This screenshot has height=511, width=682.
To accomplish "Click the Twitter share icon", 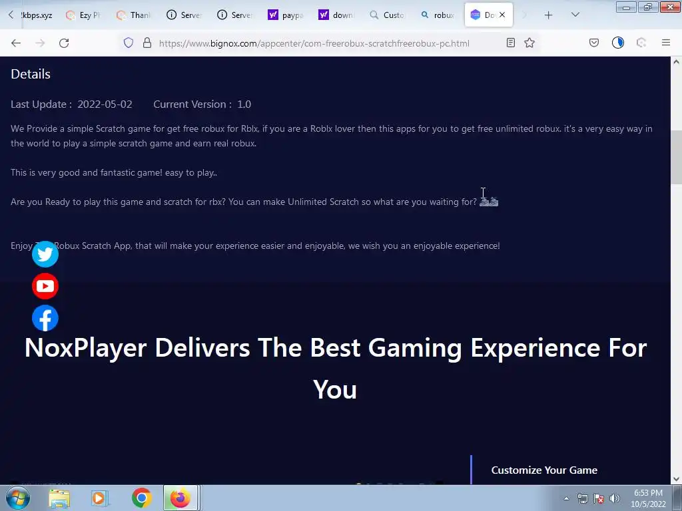I will [x=45, y=254].
